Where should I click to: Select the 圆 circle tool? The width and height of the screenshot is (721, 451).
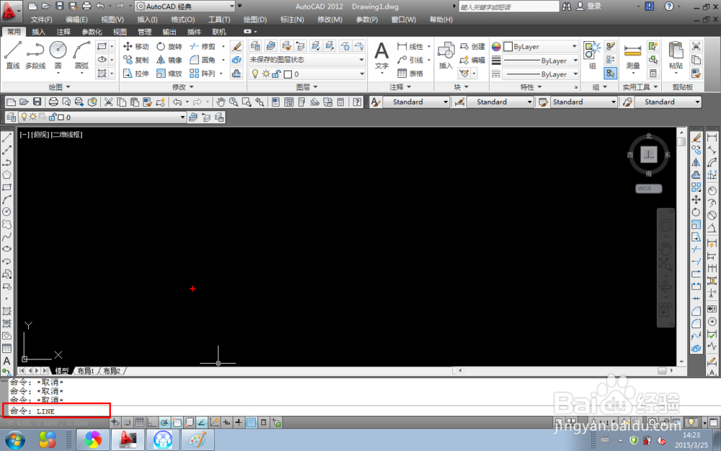(58, 56)
